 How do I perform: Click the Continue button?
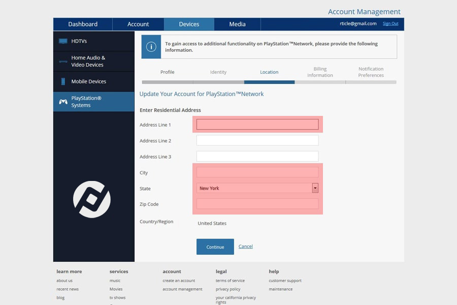(x=215, y=247)
